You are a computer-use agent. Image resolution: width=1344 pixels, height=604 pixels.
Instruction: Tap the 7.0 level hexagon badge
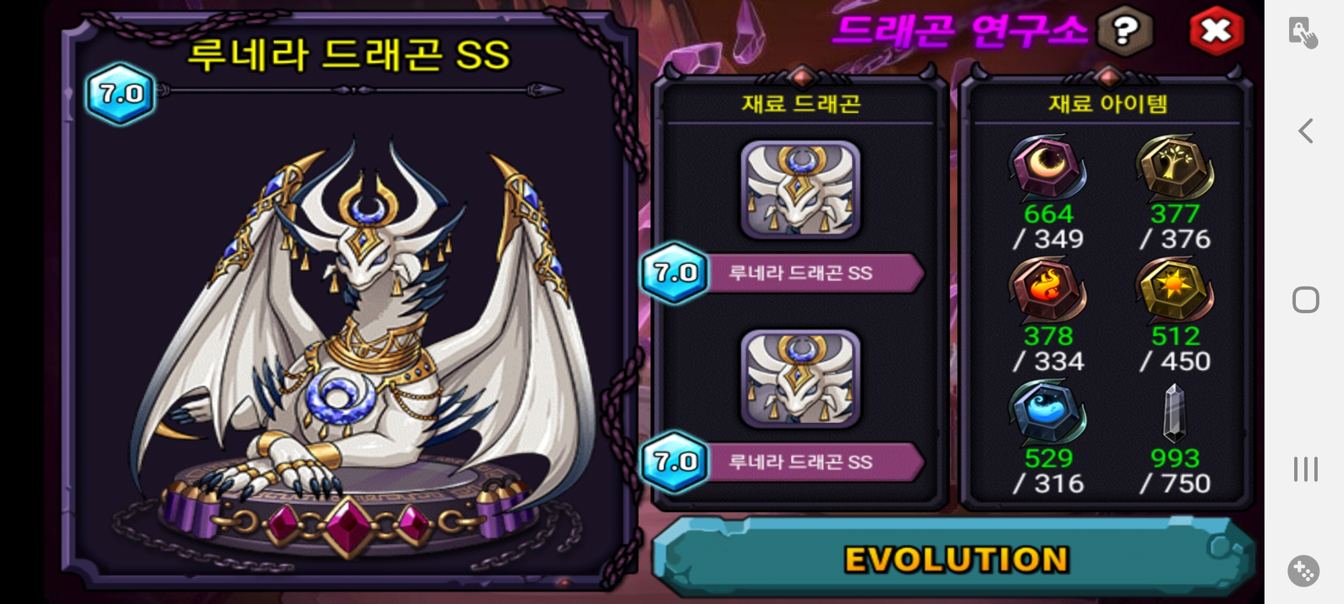[x=120, y=93]
